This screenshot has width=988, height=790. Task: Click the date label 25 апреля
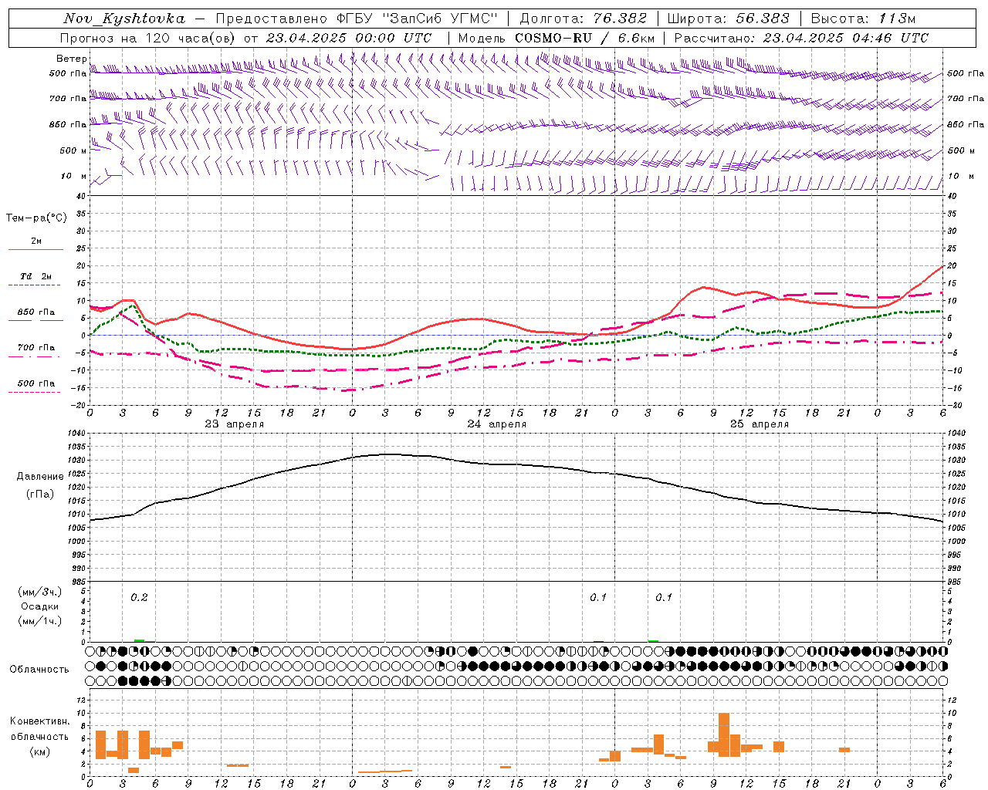760,424
